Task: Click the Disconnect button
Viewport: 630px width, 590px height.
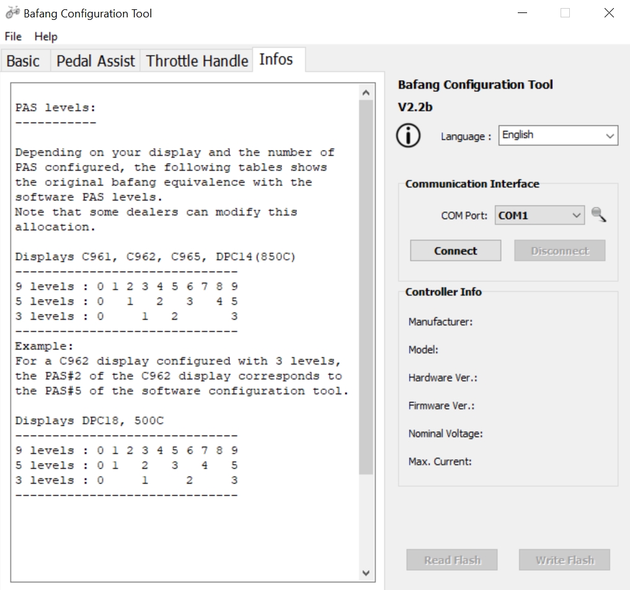Action: pos(559,251)
